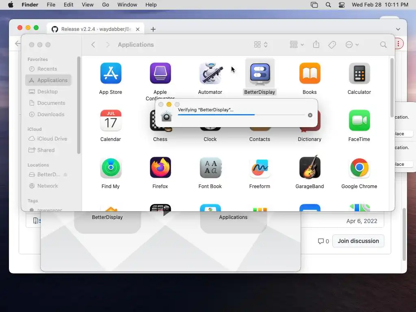Open Spotlight search in menu bar
Screen dimensions: 416x312
pos(328,5)
